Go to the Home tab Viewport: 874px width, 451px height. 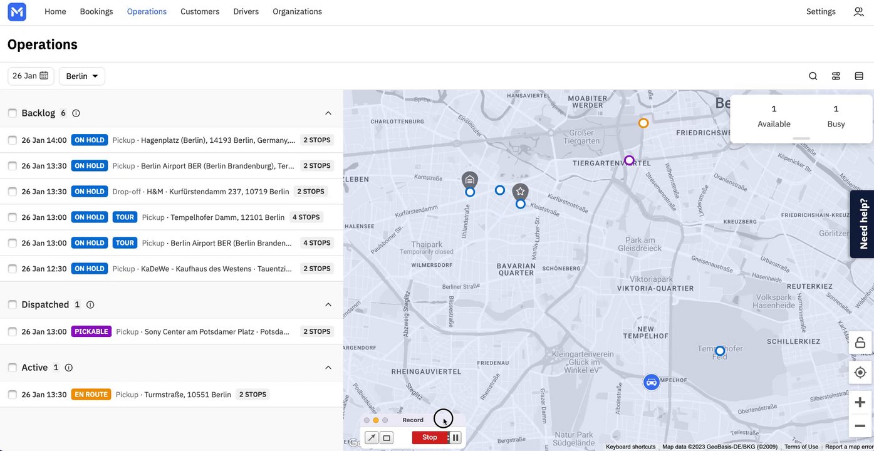point(55,12)
